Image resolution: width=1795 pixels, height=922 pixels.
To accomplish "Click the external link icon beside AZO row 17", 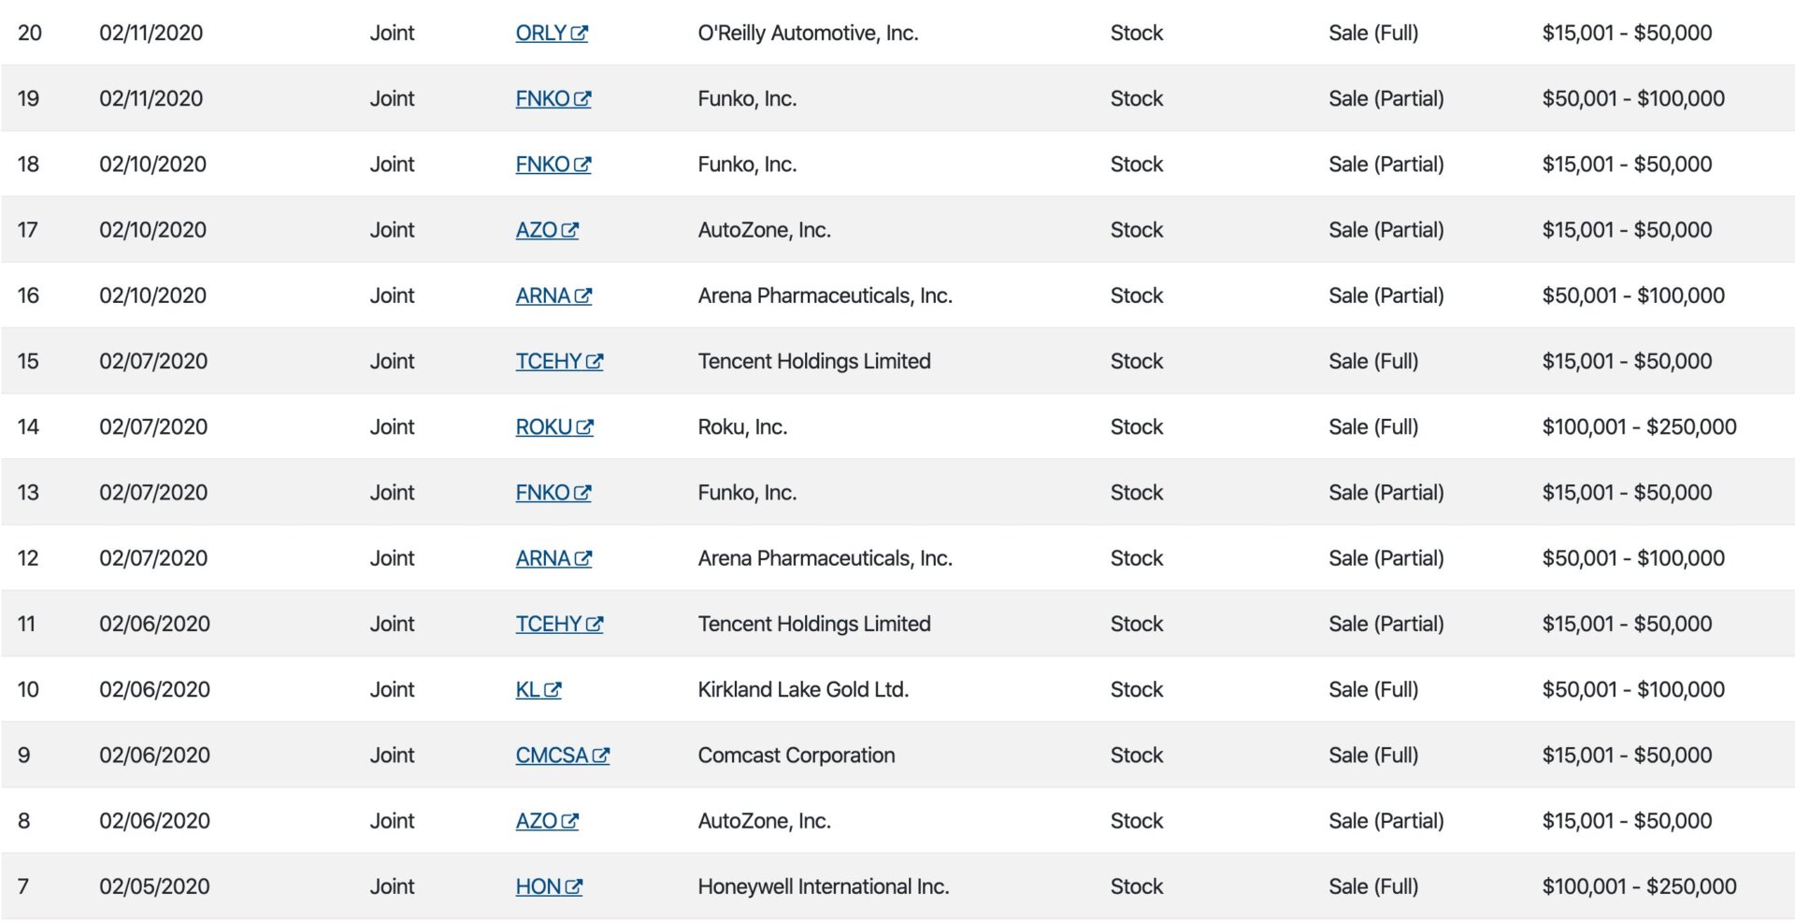I will [572, 228].
